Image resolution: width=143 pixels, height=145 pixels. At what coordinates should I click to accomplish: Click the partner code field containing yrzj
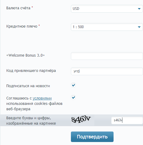click(x=107, y=71)
